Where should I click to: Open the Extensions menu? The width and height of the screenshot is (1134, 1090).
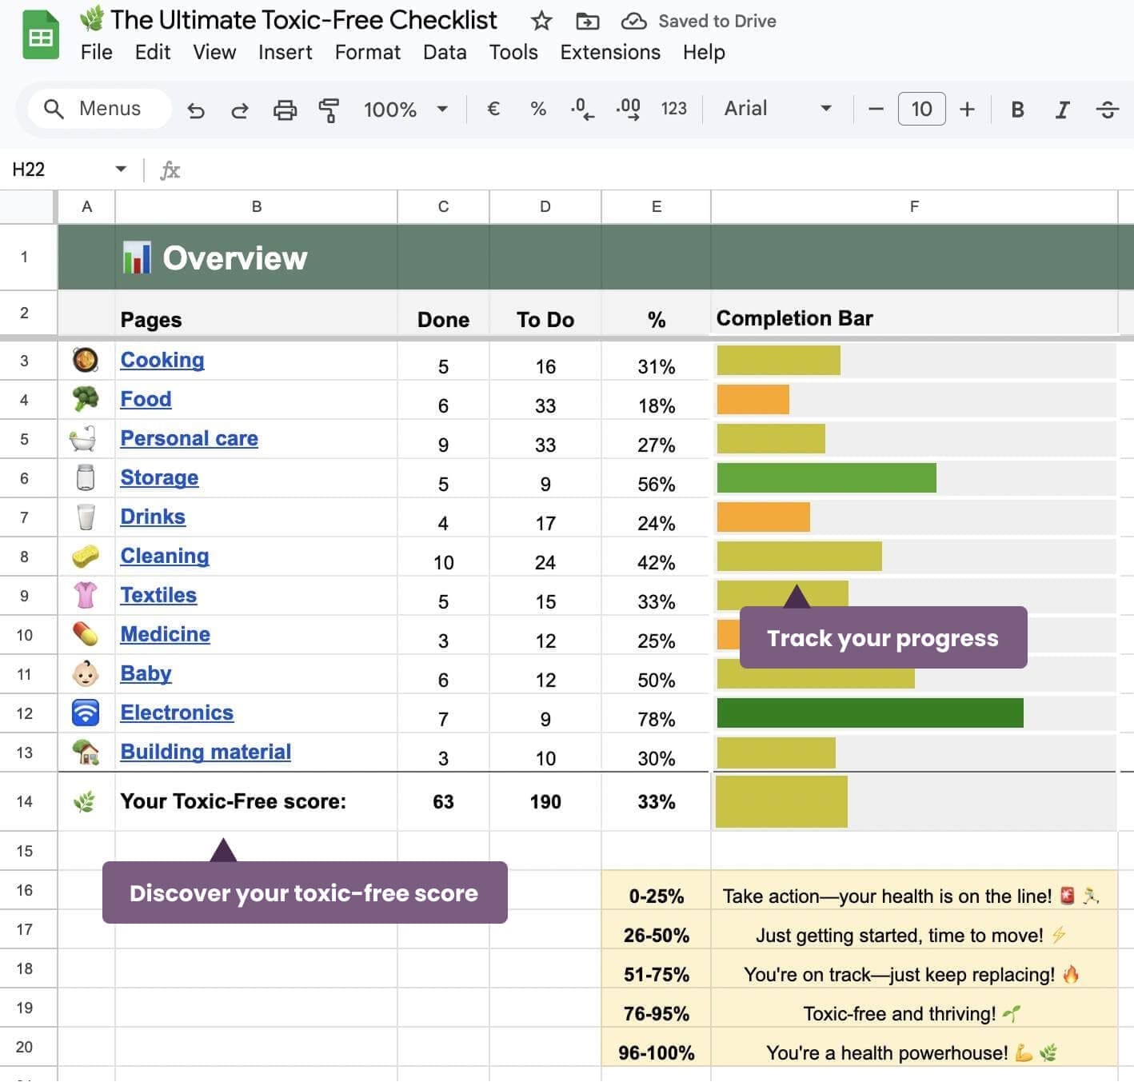[x=609, y=53]
